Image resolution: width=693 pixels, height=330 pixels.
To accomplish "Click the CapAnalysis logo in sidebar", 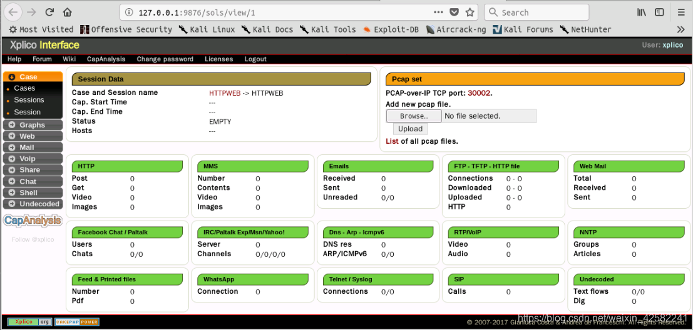I will click(x=33, y=221).
